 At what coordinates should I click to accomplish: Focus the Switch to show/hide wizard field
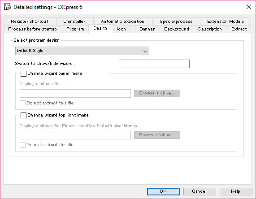coord(154,64)
